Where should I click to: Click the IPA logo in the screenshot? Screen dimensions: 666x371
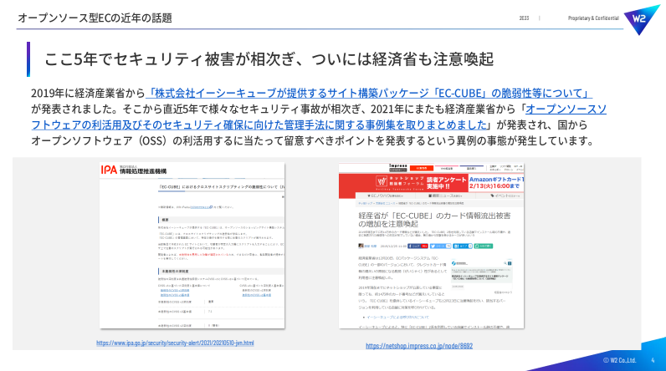coord(109,170)
